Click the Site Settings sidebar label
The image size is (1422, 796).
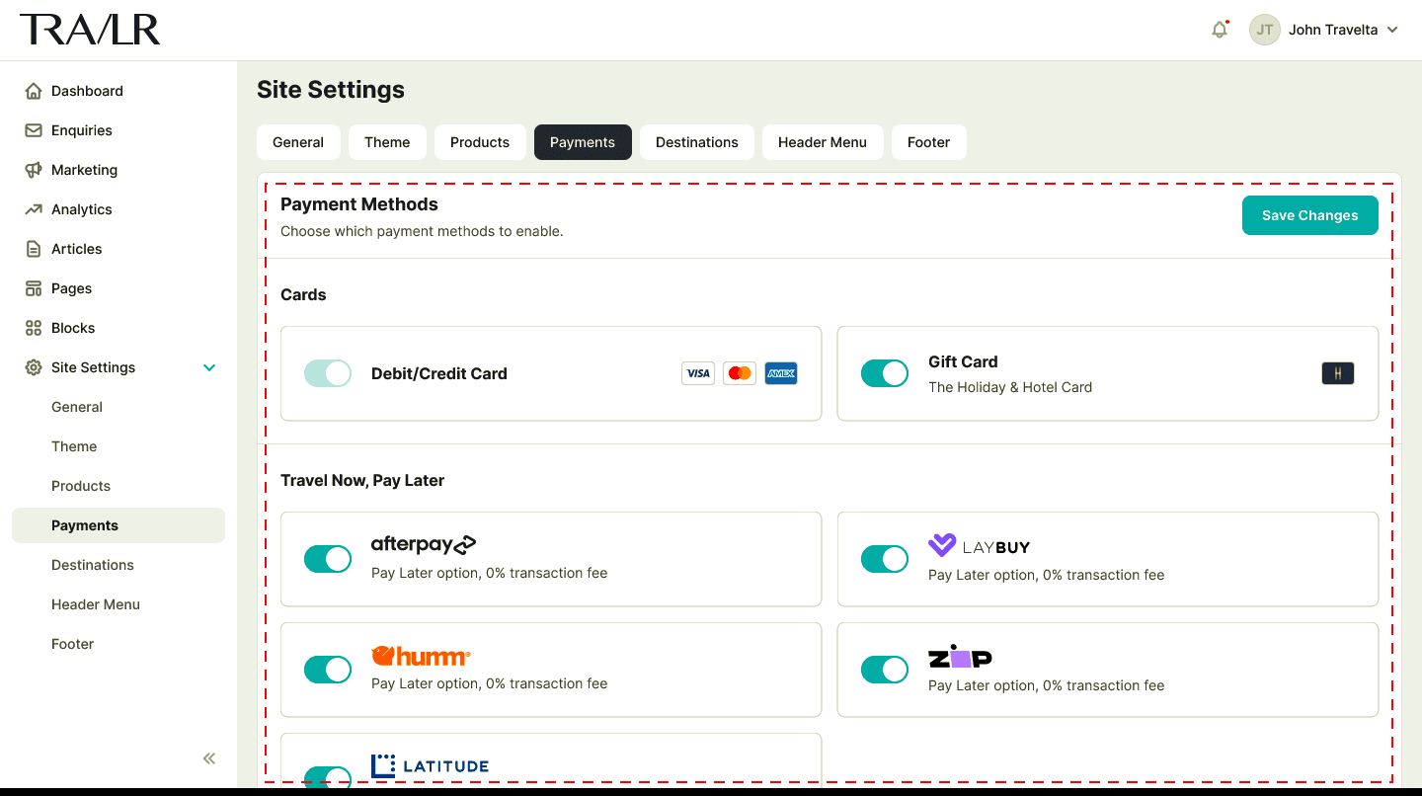(x=94, y=367)
